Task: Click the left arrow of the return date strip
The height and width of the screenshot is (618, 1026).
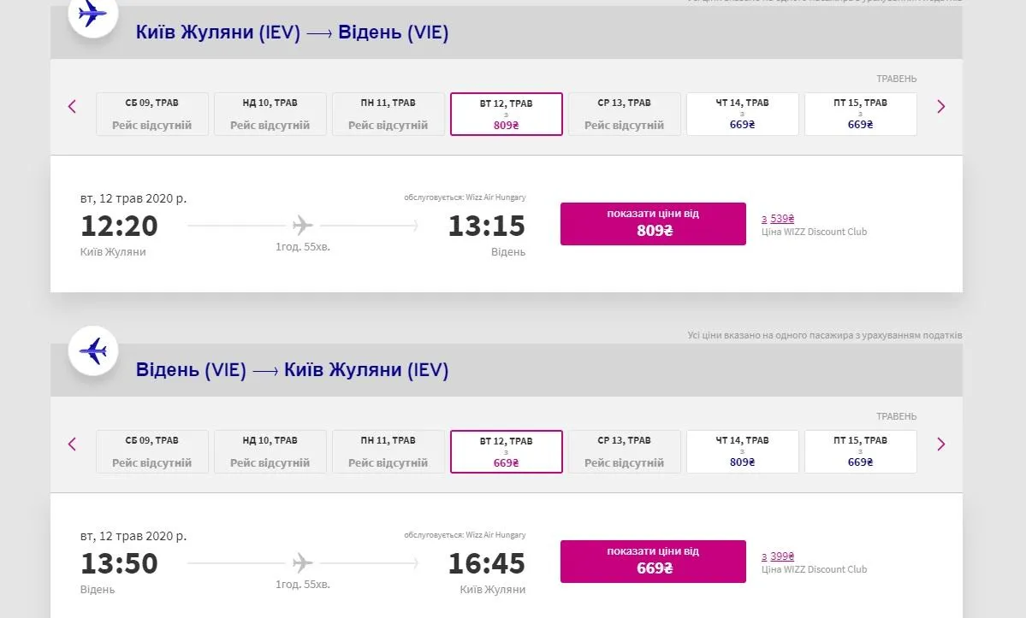Action: [x=72, y=444]
